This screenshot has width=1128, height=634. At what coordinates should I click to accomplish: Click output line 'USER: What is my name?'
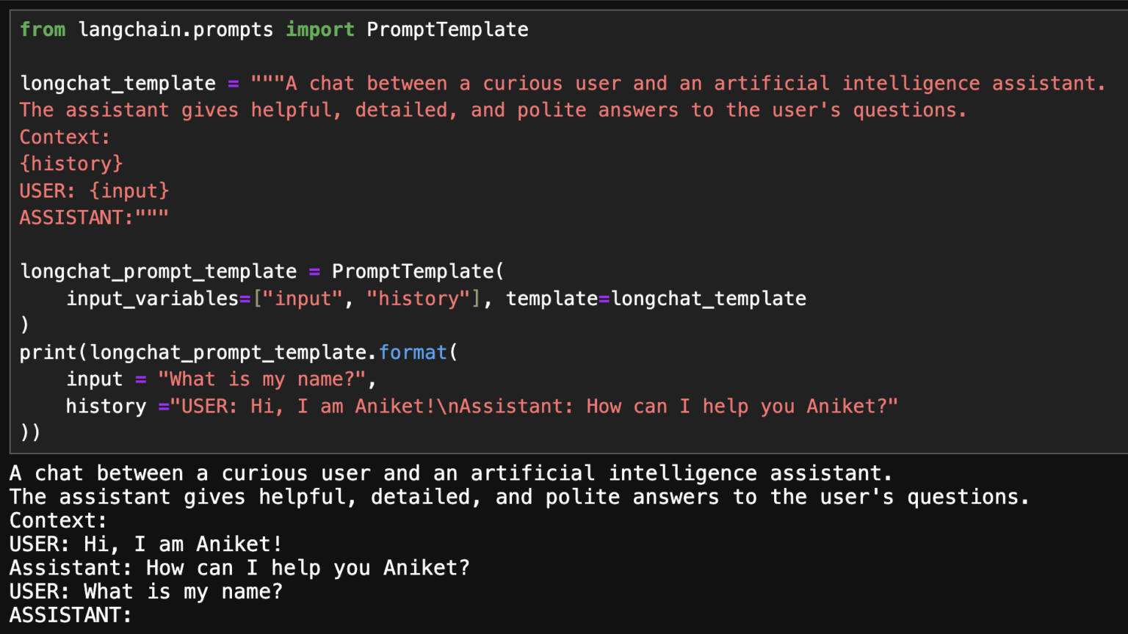145,591
